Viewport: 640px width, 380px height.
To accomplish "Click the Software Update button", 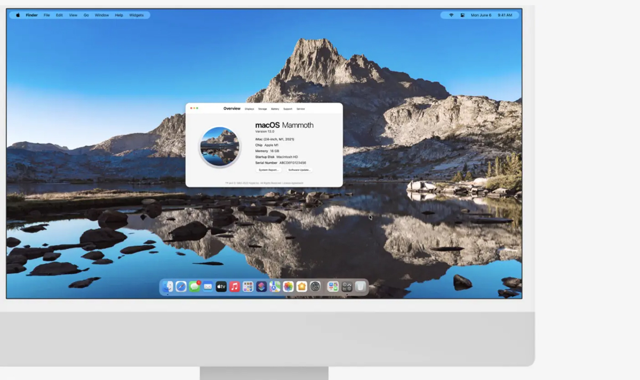I will pos(299,170).
